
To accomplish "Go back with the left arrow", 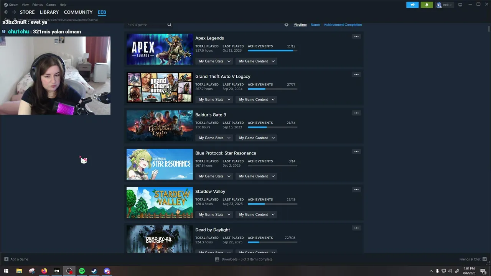I will point(6,12).
